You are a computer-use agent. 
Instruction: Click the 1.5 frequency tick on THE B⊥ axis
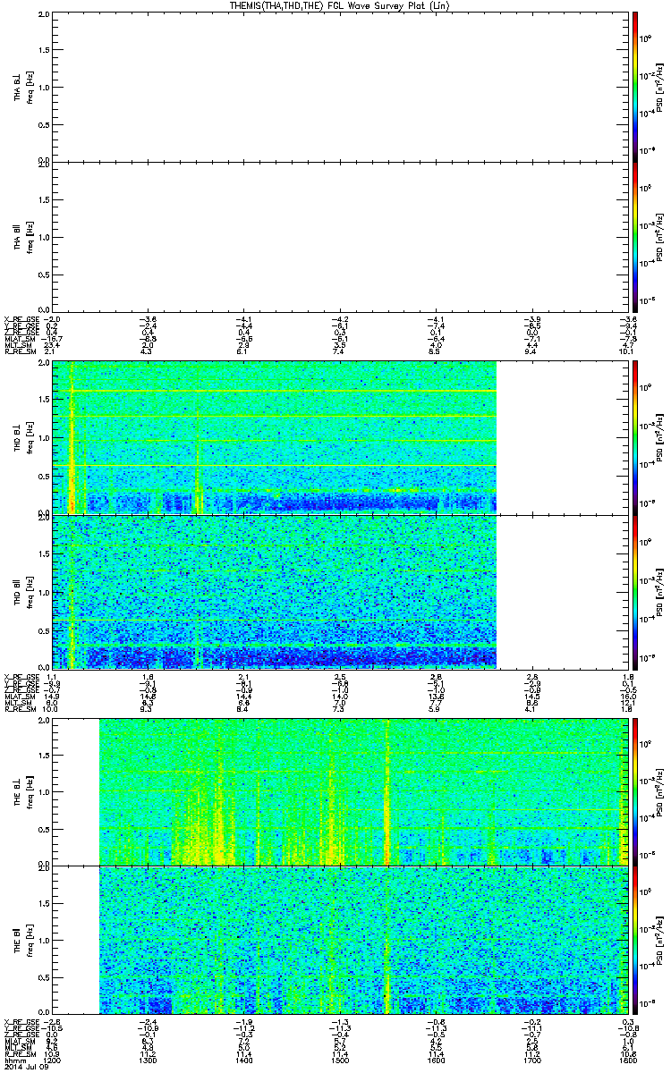pyautogui.click(x=44, y=756)
